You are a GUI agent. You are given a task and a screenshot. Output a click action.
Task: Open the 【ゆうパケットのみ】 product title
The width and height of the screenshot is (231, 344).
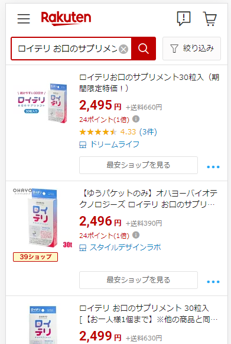[148, 199]
